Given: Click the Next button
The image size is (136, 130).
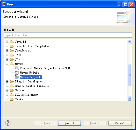Looking at the screenshot, I should pos(69,123).
